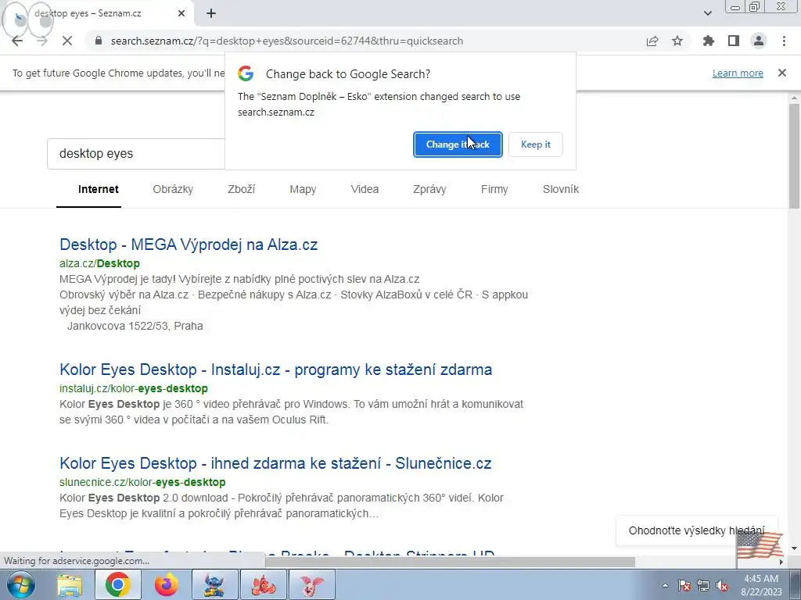Click the Chrome icon in the taskbar
The width and height of the screenshot is (801, 600).
click(x=117, y=584)
